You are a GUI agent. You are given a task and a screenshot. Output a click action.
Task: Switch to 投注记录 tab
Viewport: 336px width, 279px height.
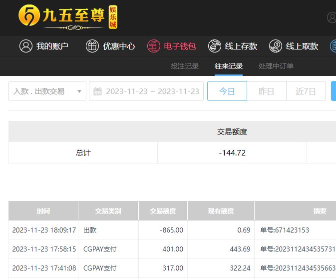pos(185,66)
